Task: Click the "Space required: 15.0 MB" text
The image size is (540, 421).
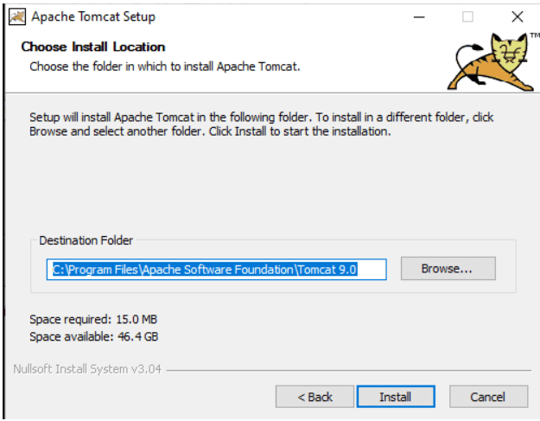Action: tap(93, 319)
